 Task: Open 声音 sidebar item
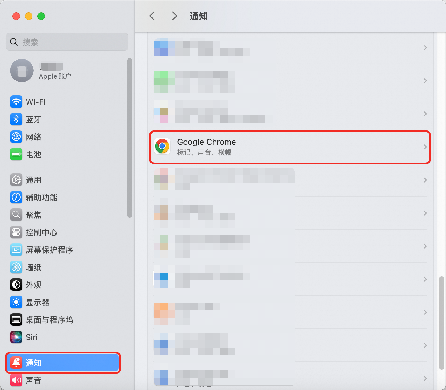[x=33, y=380]
